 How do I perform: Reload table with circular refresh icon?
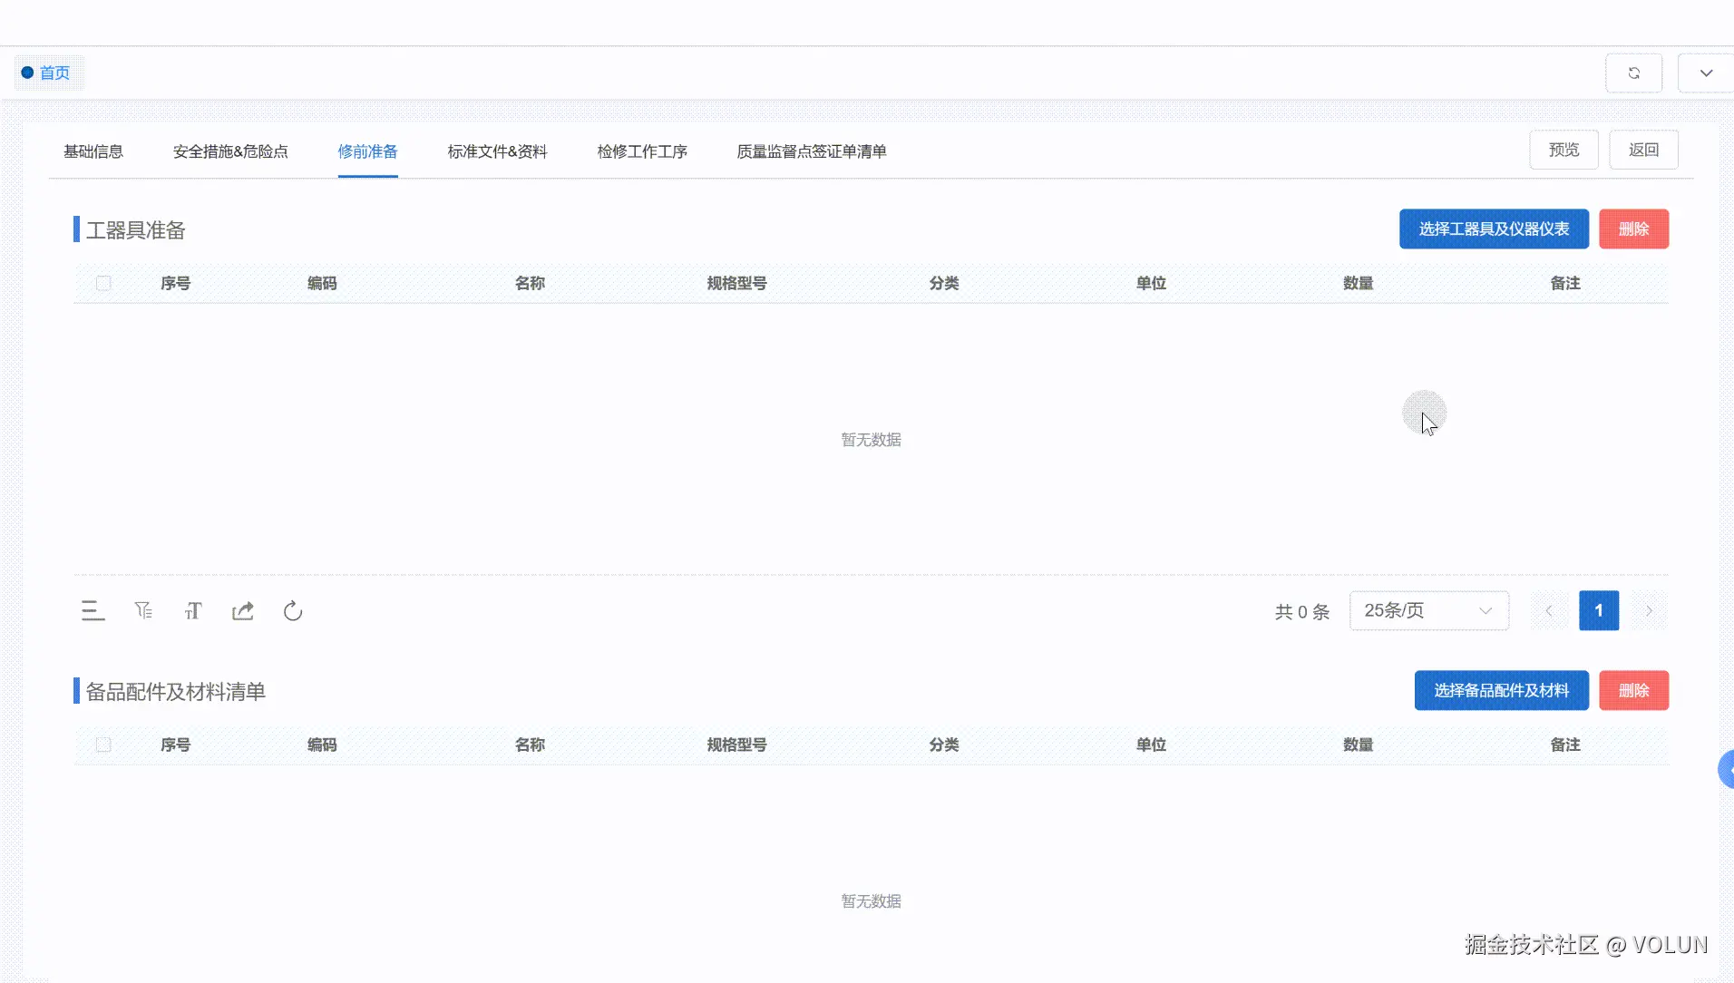click(x=292, y=611)
